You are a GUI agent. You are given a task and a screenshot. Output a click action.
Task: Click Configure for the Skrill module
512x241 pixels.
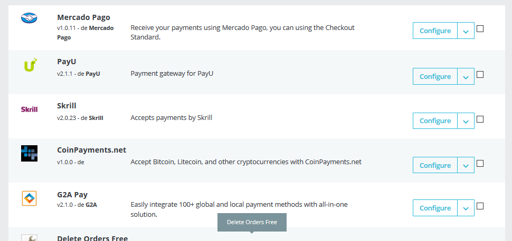coord(435,121)
